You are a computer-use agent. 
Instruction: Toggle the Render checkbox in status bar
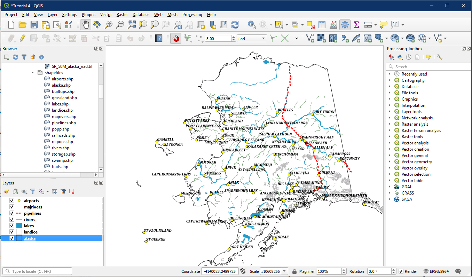(x=401, y=271)
